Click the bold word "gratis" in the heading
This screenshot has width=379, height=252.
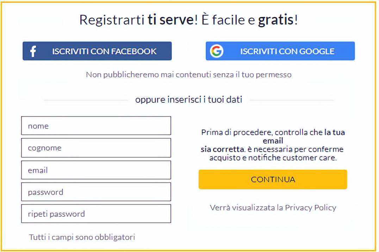click(x=276, y=20)
